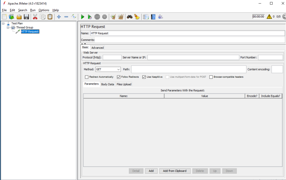This screenshot has height=180, width=286.
Task: Open the Edit menu
Action: (12, 10)
